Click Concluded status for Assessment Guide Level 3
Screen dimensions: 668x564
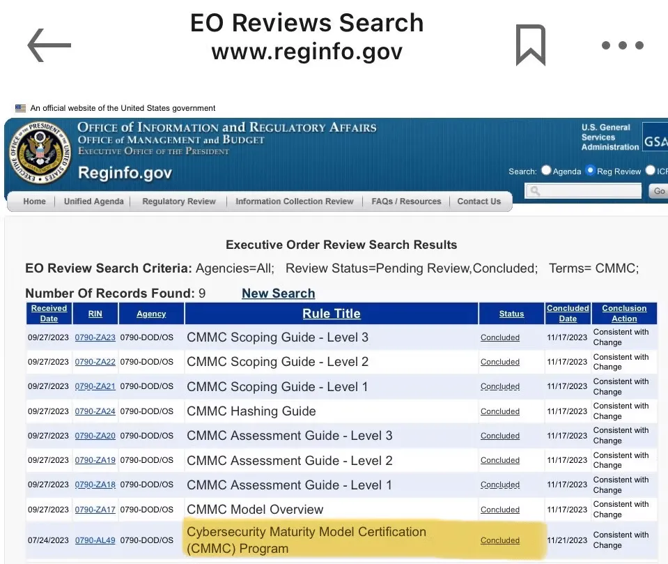(499, 435)
